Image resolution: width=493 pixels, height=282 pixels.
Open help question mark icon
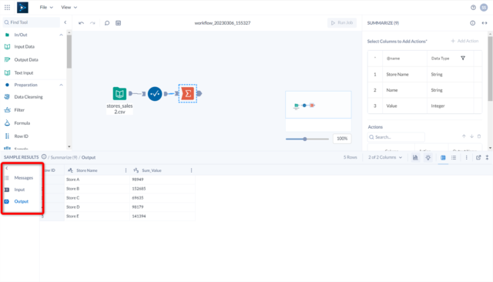[x=473, y=8]
